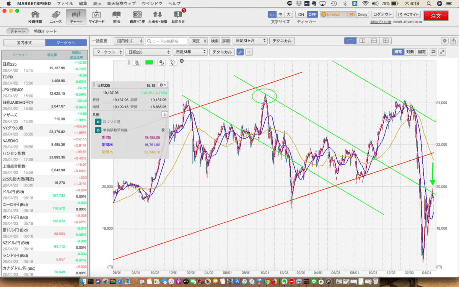Remove 単純移動平均線 with the X icon

tap(164, 130)
